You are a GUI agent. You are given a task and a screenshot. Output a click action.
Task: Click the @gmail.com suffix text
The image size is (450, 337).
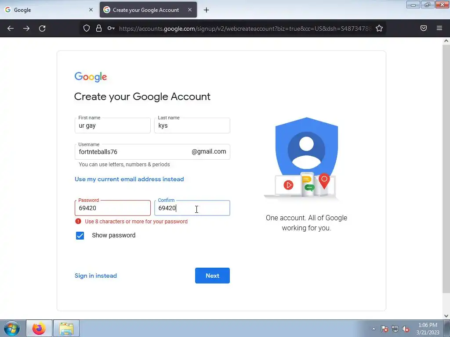(x=209, y=151)
